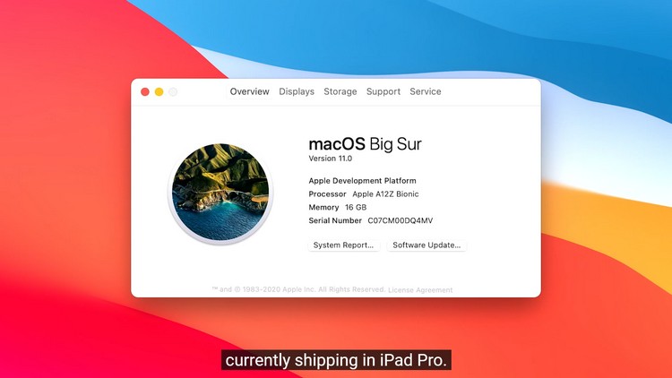Switch to the Service tab
The image size is (672, 378).
tap(425, 91)
